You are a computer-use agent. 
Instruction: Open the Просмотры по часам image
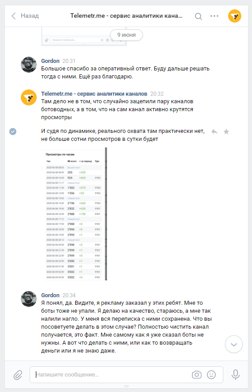(x=74, y=214)
